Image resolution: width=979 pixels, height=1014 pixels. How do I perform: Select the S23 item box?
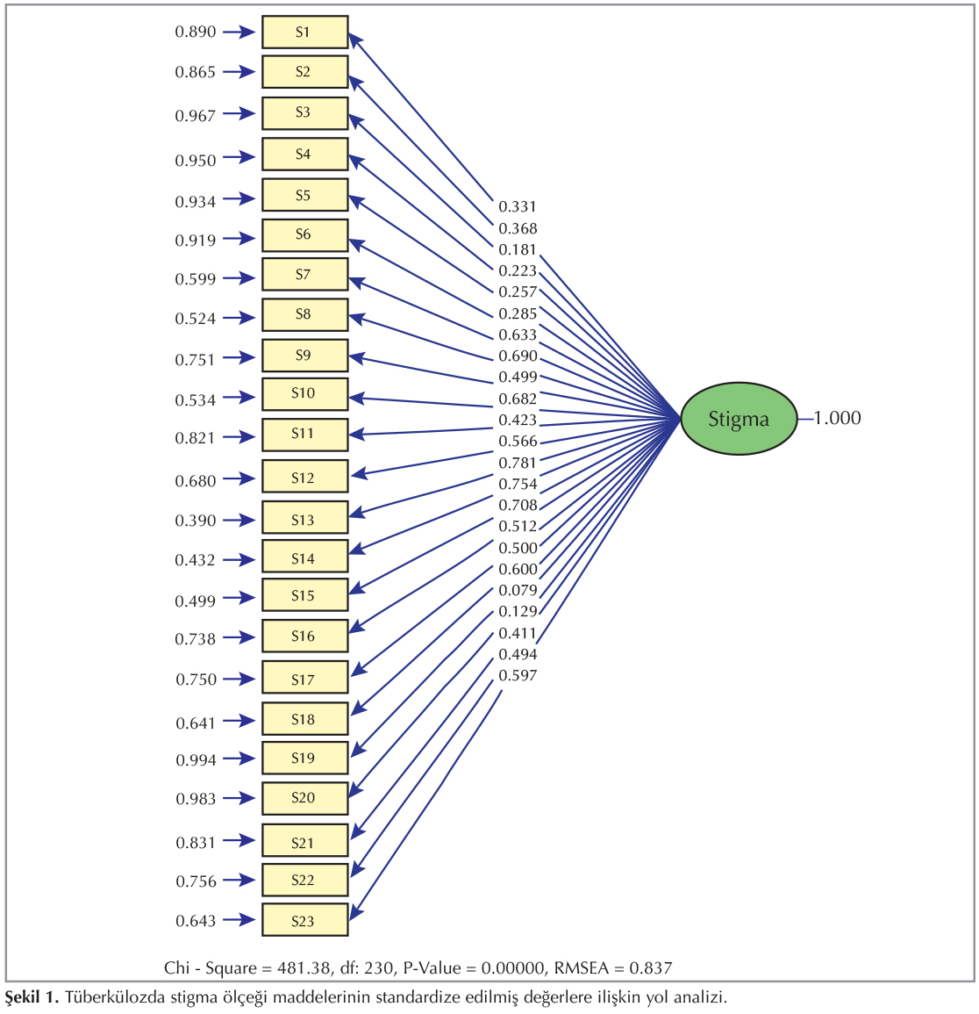(304, 921)
